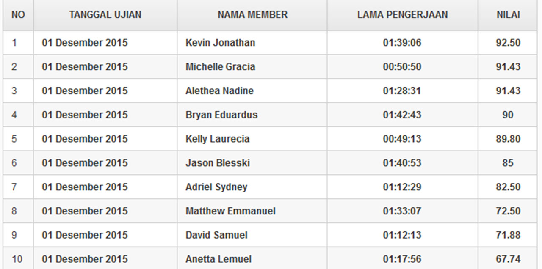The image size is (542, 269).
Task: Select member name Kevin Jonathan
Action: click(220, 43)
